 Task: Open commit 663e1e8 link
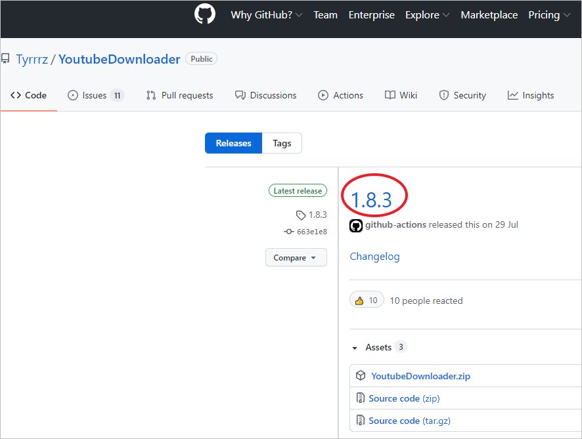coord(310,232)
